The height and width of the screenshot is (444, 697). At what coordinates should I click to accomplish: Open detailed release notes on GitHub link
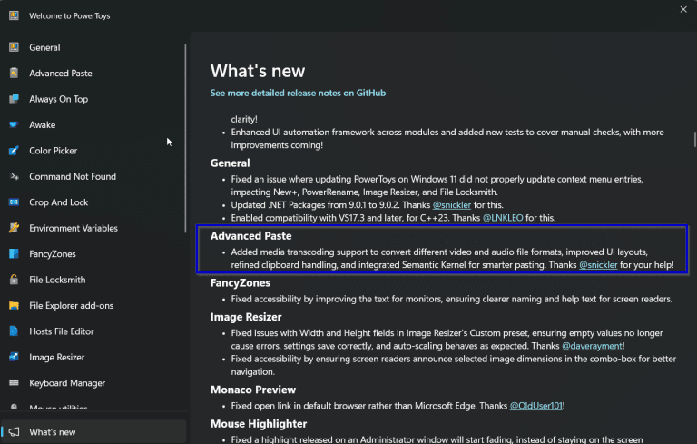[x=298, y=93]
